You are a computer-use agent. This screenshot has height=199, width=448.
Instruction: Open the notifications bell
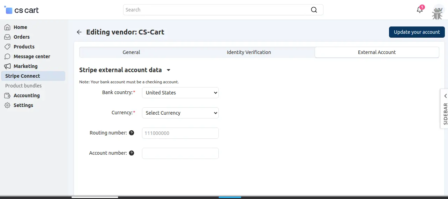click(420, 10)
